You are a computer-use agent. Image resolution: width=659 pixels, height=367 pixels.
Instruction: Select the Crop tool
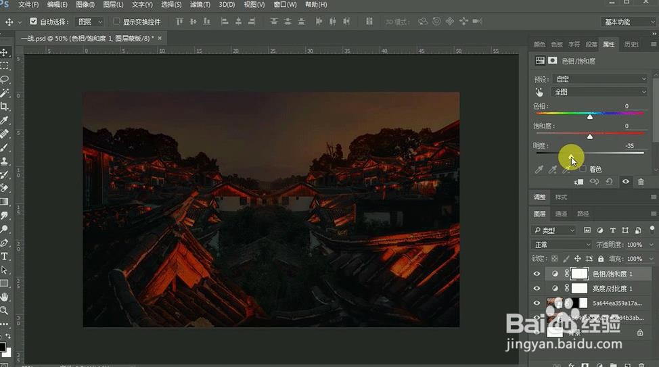tap(4, 107)
